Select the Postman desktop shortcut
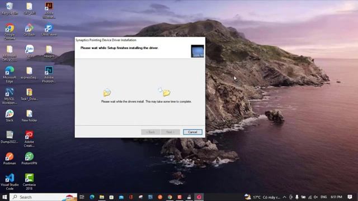The image size is (358, 201). tap(10, 159)
